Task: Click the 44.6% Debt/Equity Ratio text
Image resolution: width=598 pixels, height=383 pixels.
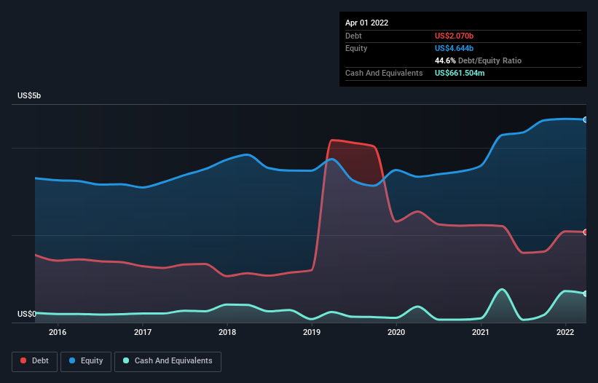Action: [479, 60]
